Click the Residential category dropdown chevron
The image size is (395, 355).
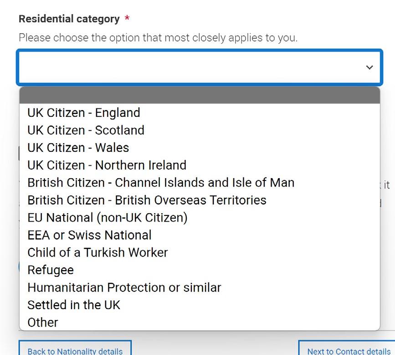coord(369,67)
